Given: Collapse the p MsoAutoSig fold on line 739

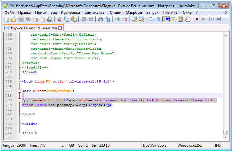Looking at the screenshot, I should (19, 100).
